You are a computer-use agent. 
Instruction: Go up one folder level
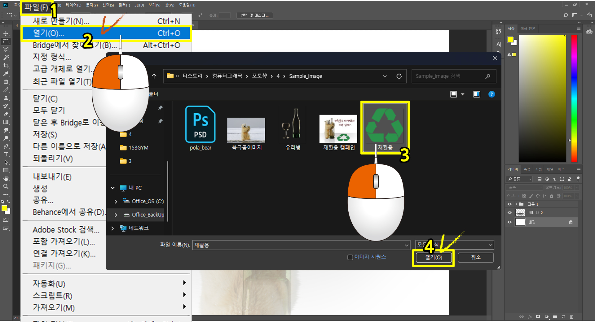154,76
